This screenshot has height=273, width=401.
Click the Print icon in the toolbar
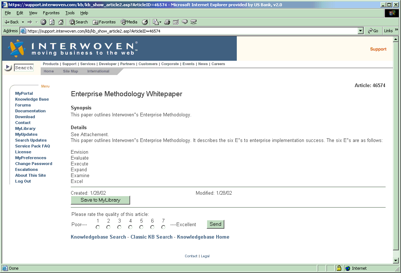(x=167, y=22)
